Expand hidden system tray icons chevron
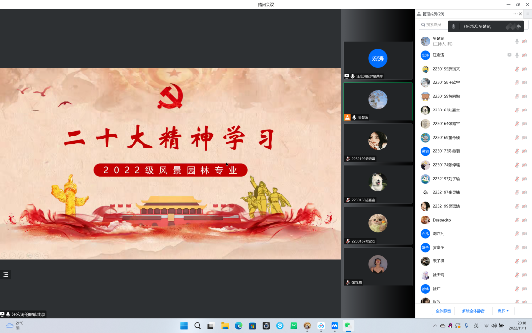 click(435, 326)
